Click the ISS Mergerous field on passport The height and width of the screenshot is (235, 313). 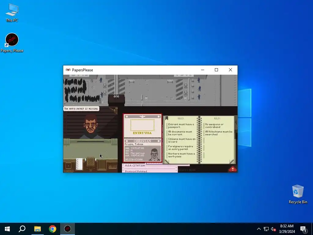click(135, 153)
